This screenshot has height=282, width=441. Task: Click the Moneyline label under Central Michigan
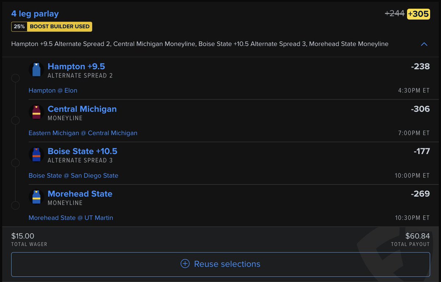point(65,118)
